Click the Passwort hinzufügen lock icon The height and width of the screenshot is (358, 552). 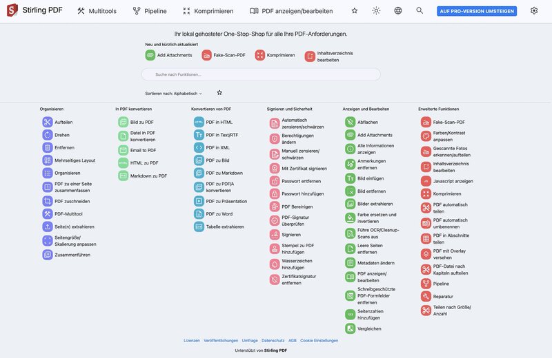click(275, 193)
